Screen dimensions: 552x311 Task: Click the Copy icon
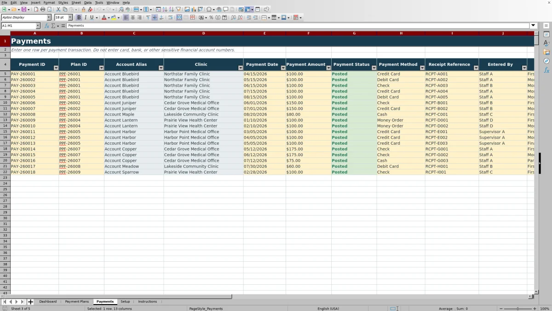point(65,9)
